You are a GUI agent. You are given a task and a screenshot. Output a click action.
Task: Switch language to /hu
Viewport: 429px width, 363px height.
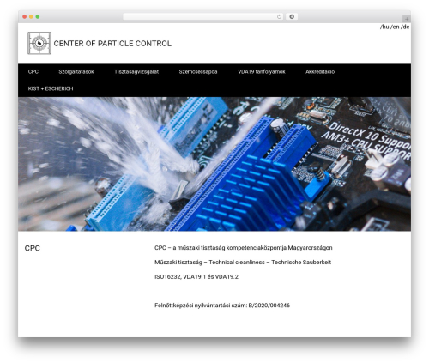(x=384, y=27)
